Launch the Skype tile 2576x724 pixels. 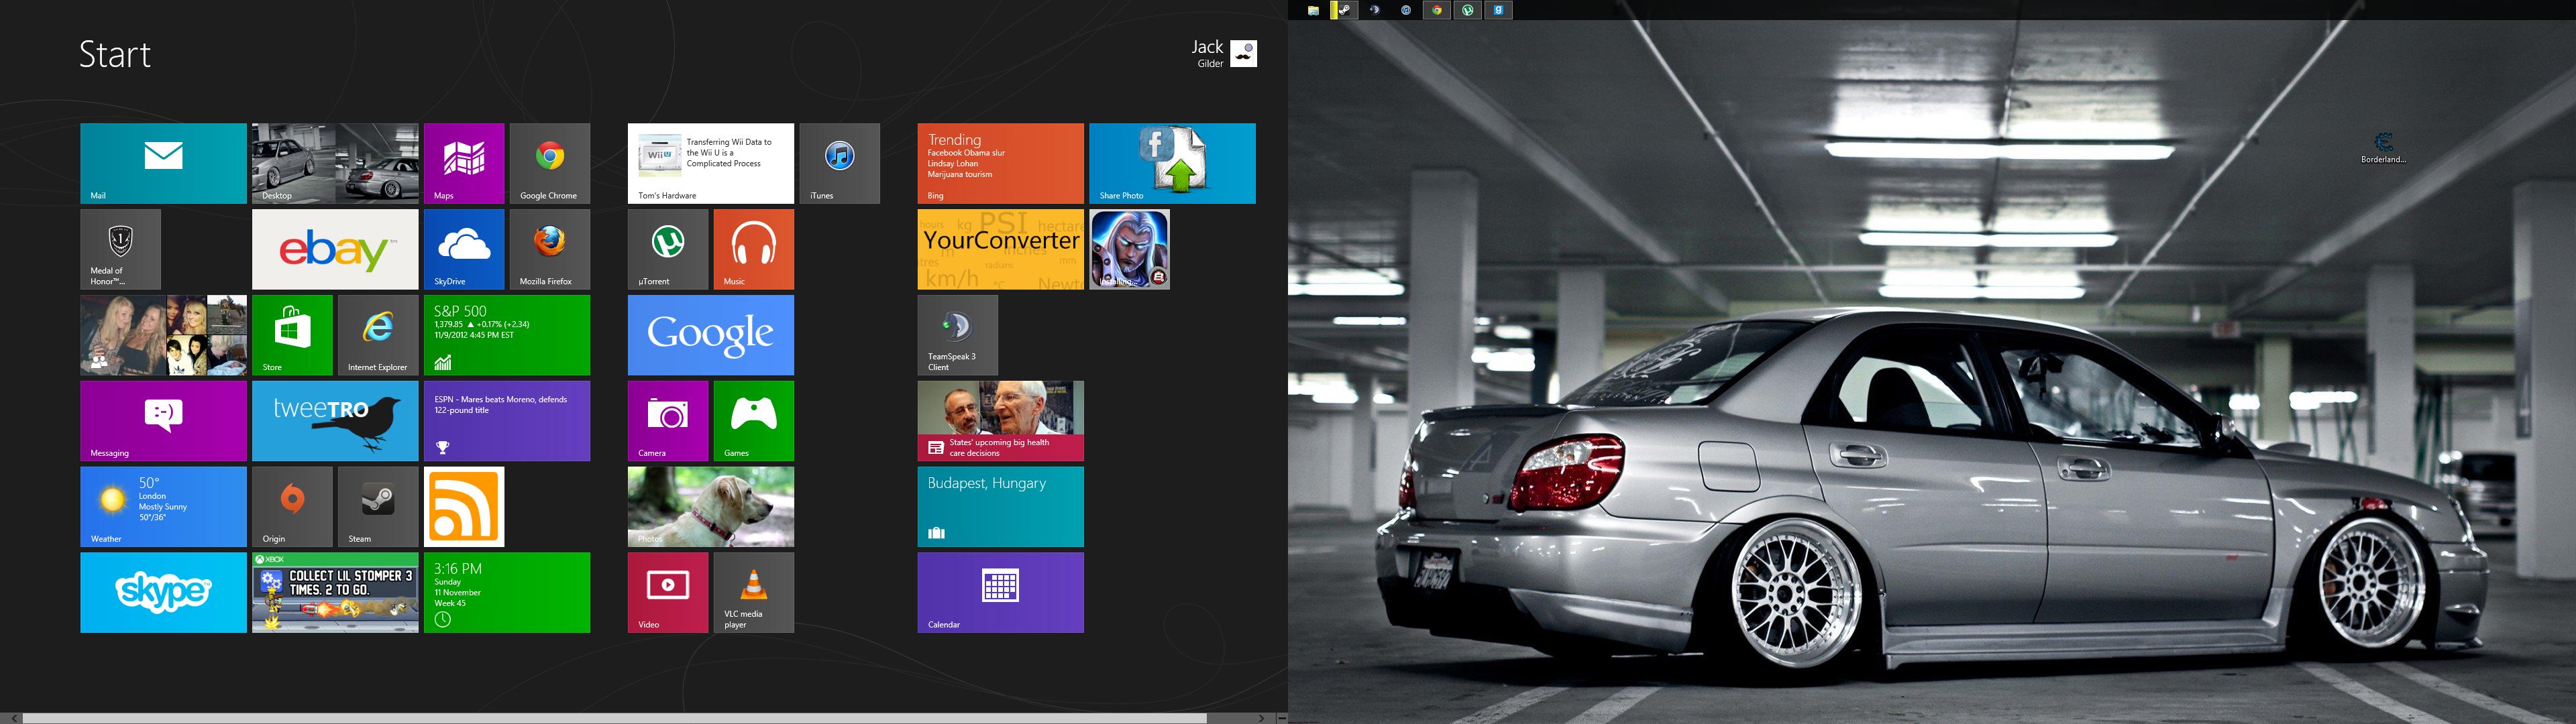(x=163, y=592)
